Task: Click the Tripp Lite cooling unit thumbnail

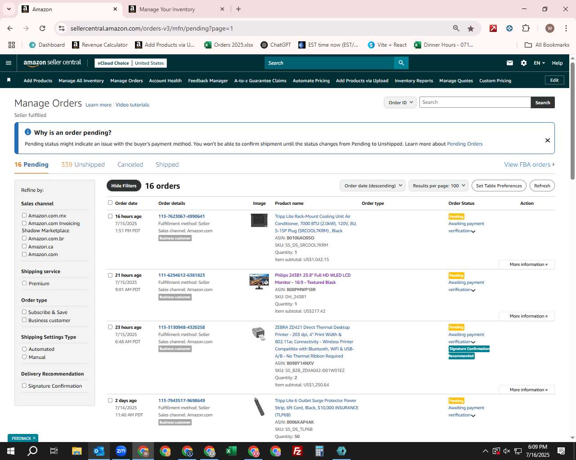Action: tap(259, 220)
